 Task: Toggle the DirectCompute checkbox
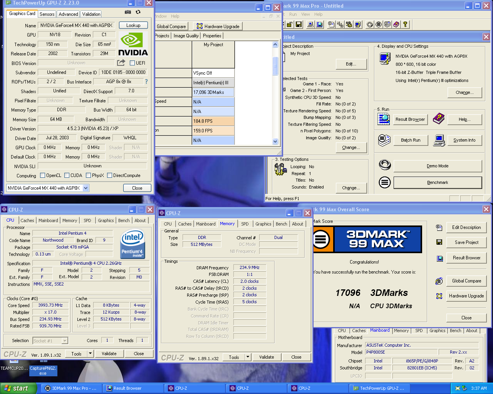109,175
